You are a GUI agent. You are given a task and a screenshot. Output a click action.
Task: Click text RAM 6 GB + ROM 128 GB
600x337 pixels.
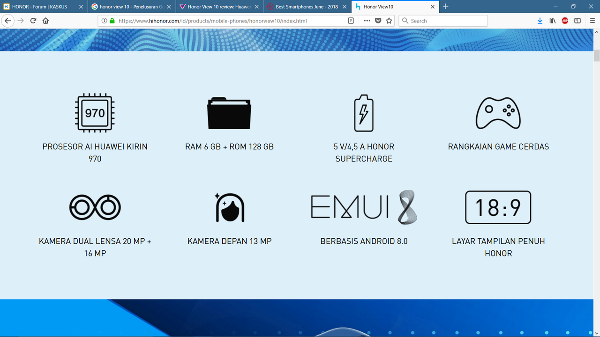click(x=229, y=147)
